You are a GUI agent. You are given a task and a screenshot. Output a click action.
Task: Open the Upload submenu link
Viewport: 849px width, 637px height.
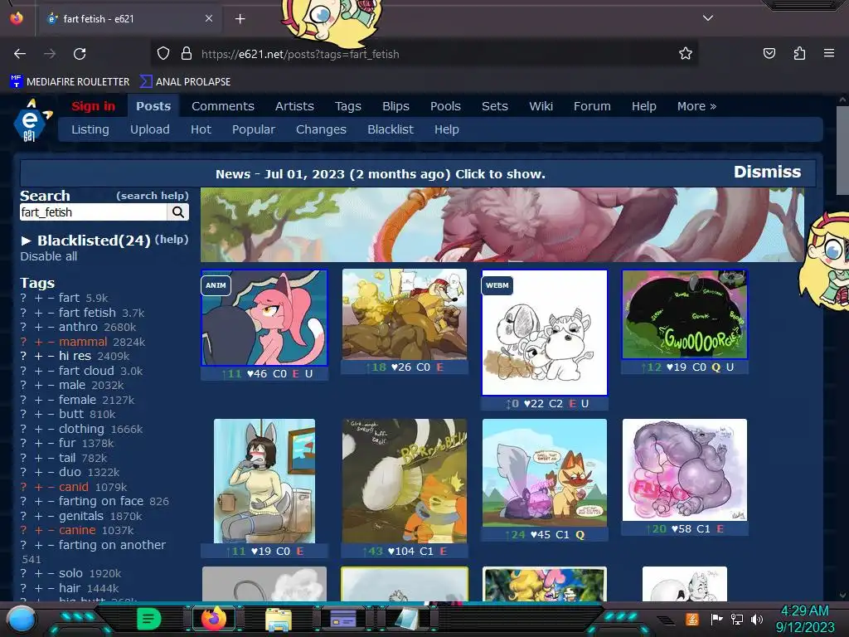pos(149,129)
